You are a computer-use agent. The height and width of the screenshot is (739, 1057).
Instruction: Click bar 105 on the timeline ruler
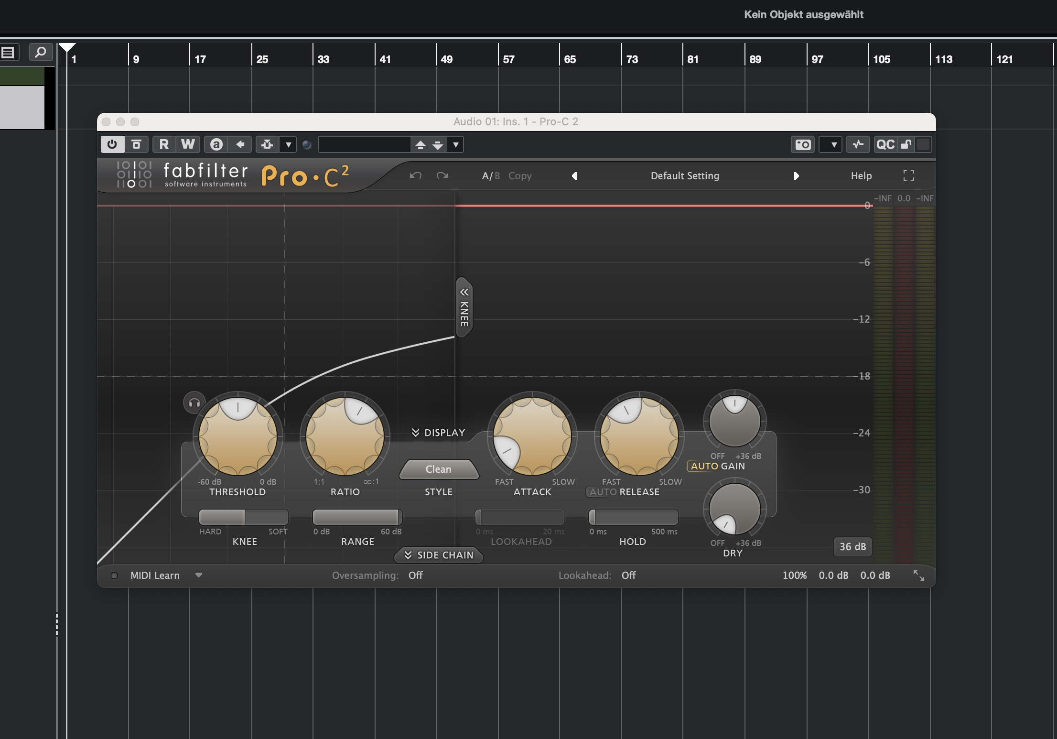pos(882,59)
